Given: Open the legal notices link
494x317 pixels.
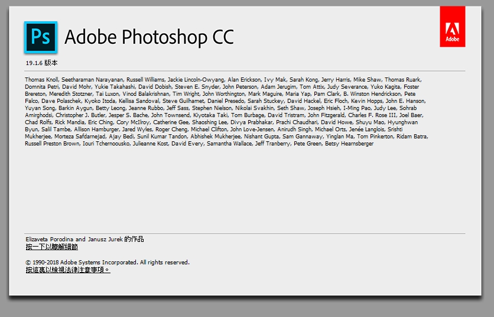Looking at the screenshot, I should click(68, 270).
